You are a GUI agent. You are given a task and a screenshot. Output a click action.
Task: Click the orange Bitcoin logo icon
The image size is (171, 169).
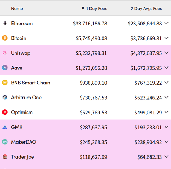[x=5, y=38]
